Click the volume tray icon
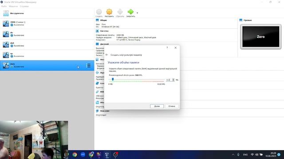This screenshot has width=284, height=159. pyautogui.click(x=256, y=155)
